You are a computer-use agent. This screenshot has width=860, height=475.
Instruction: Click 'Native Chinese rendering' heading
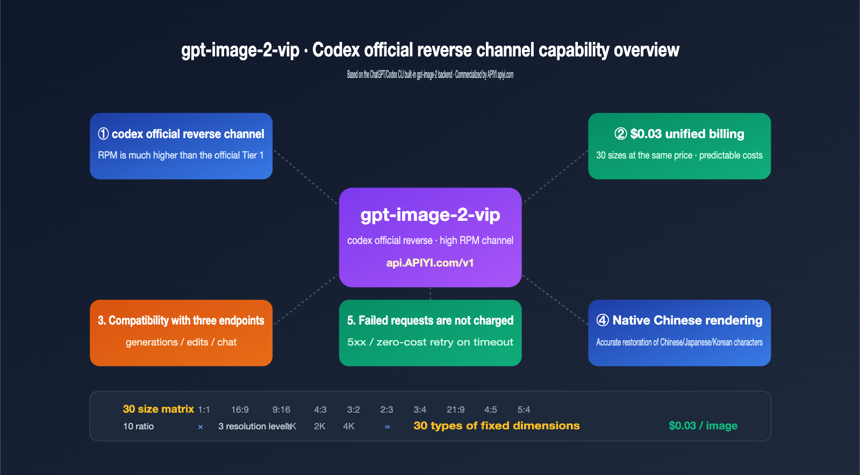coord(687,320)
